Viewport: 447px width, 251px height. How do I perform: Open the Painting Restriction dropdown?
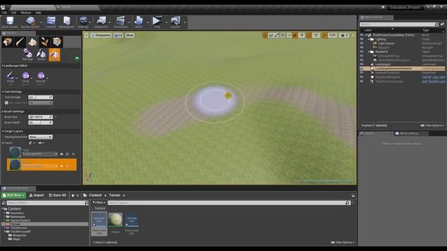click(x=41, y=137)
